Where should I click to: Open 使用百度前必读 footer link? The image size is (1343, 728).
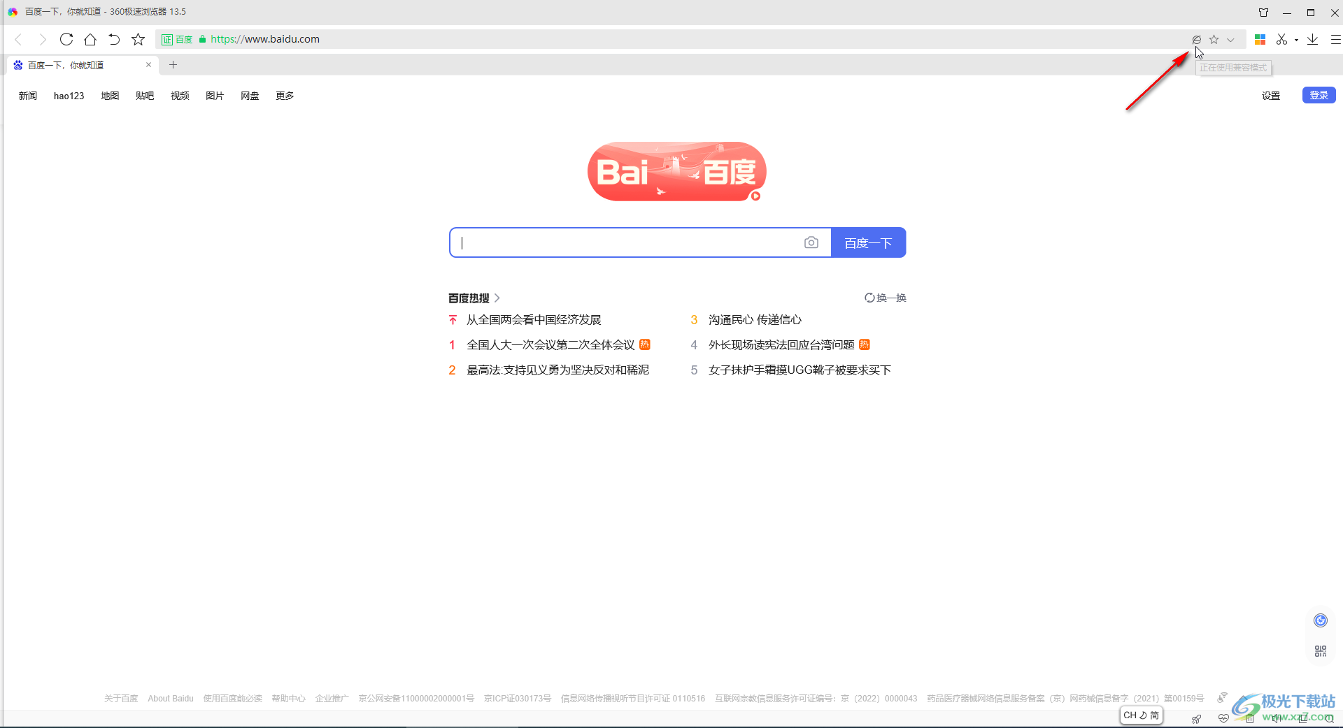pyautogui.click(x=232, y=699)
